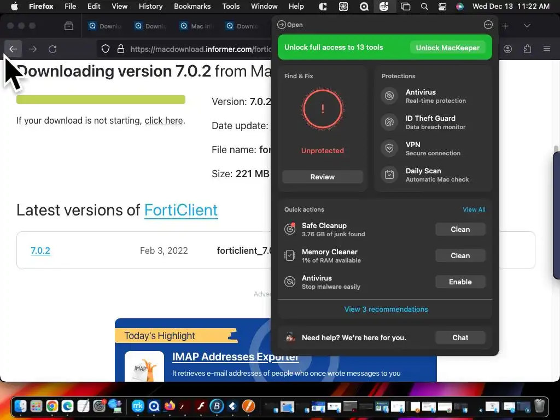Click the VPN shield icon

tap(389, 148)
